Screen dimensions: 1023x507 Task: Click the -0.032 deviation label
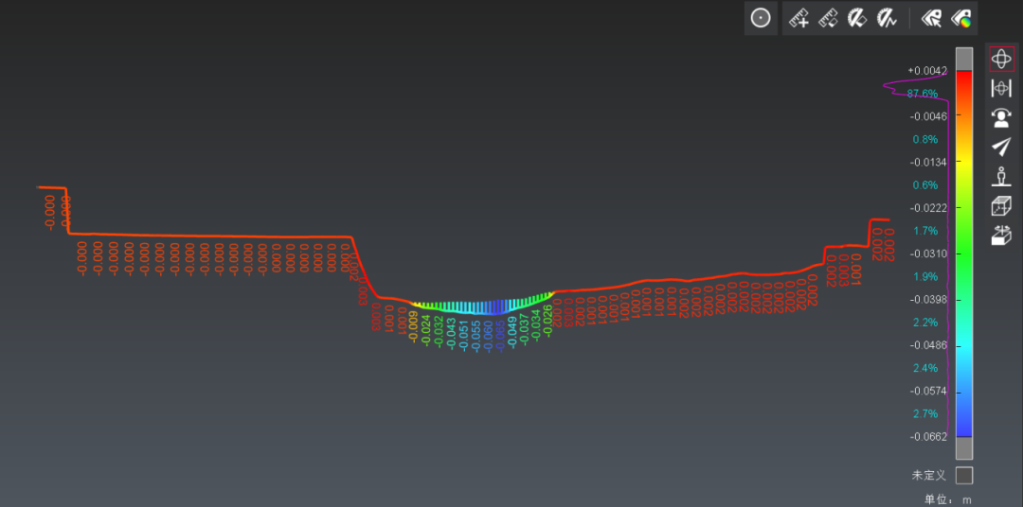point(440,330)
